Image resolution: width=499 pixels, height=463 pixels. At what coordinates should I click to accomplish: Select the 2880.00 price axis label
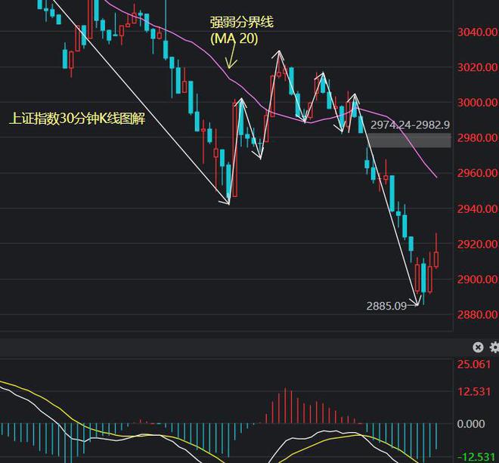(x=477, y=315)
